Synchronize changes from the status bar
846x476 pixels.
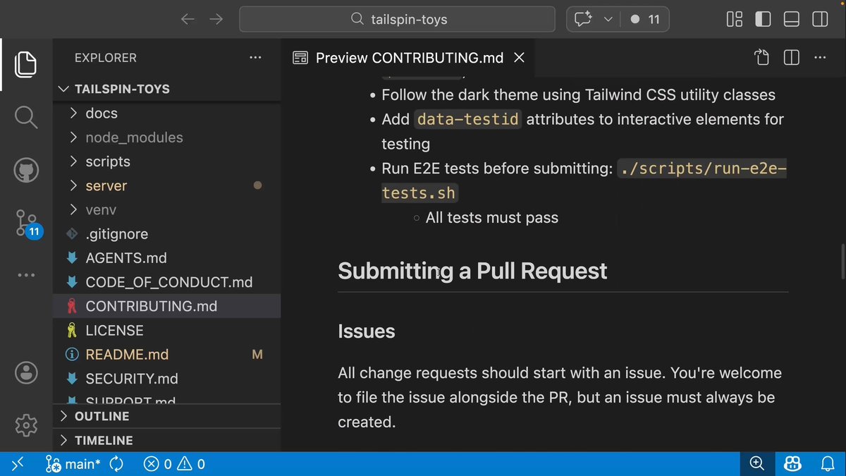click(117, 464)
